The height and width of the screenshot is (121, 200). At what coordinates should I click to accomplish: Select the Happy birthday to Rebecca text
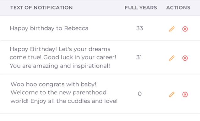[x=49, y=28]
